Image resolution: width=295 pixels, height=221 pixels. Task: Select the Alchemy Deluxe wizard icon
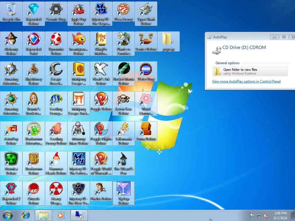(x=11, y=44)
